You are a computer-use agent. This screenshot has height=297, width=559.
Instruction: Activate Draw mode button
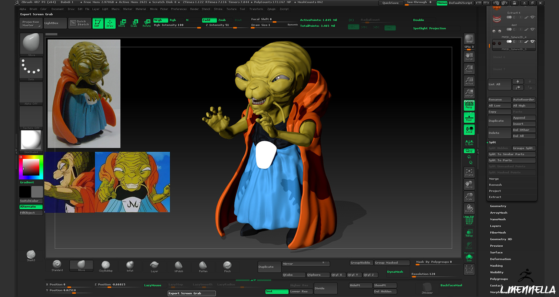(110, 23)
